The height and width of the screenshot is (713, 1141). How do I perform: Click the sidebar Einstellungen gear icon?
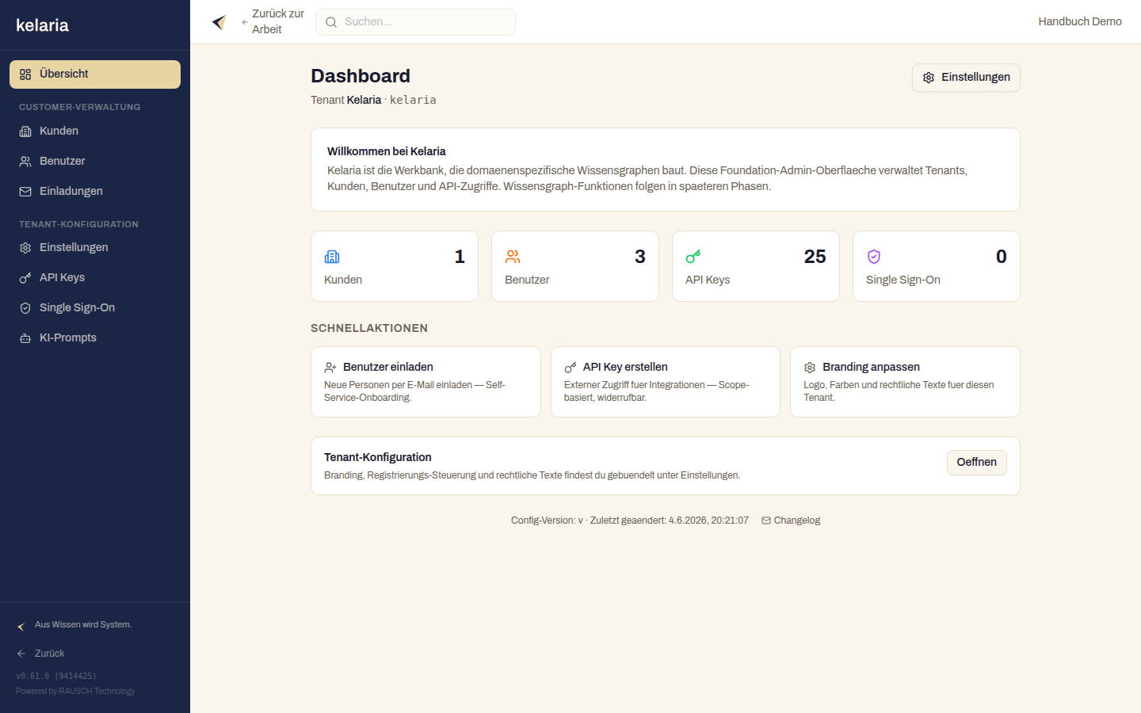coord(25,248)
